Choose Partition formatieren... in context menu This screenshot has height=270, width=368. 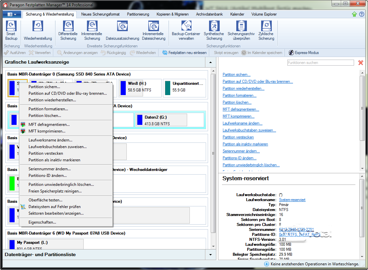pyautogui.click(x=48, y=109)
